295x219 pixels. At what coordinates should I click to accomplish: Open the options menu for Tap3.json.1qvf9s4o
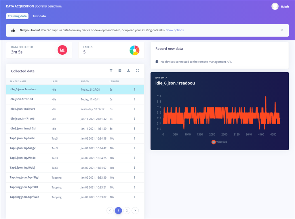pyautogui.click(x=134, y=158)
